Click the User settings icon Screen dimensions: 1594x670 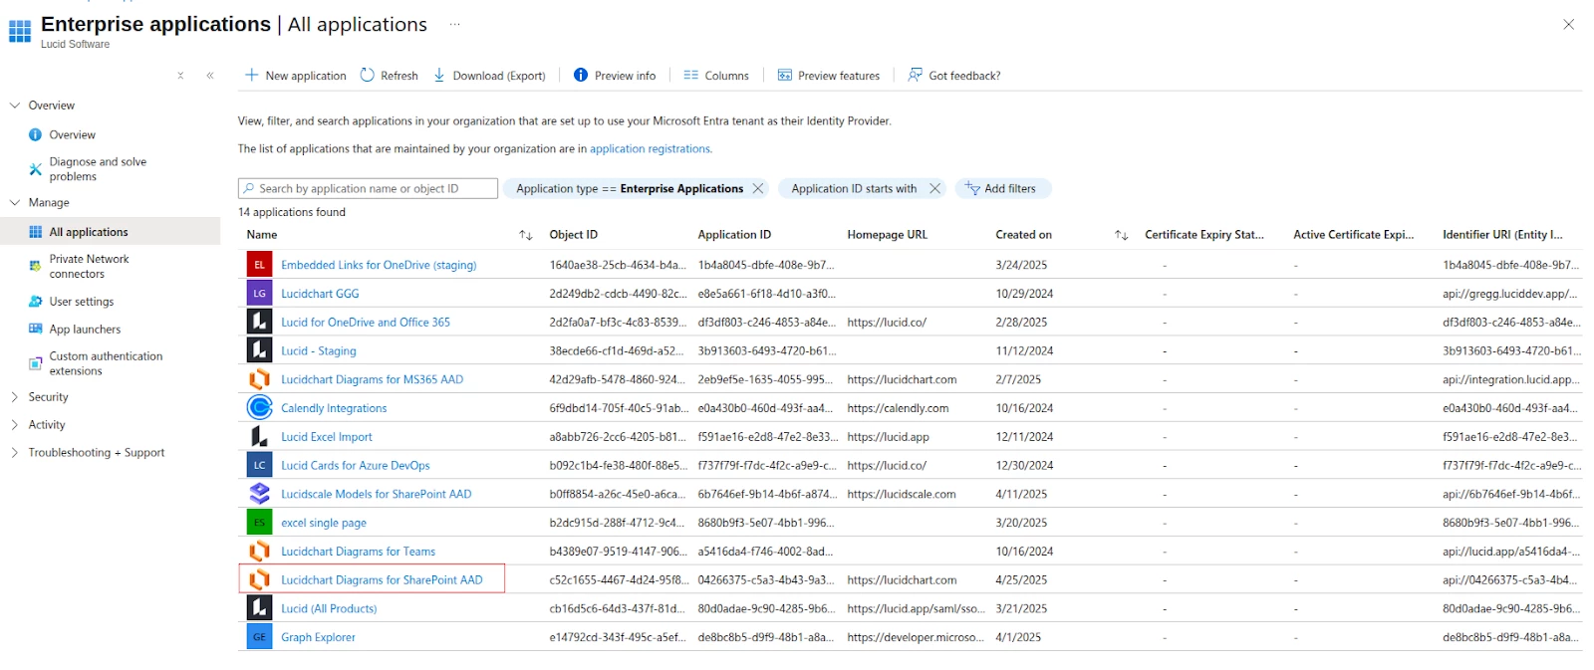pyautogui.click(x=36, y=302)
